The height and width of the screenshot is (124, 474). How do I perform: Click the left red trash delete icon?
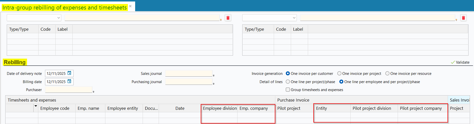tap(228, 18)
